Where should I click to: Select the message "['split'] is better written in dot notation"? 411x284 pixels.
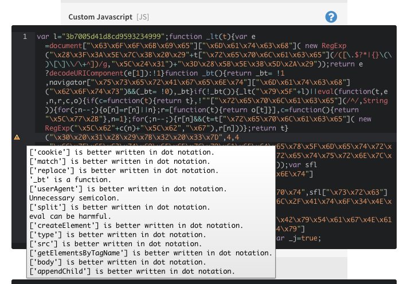click(x=120, y=207)
